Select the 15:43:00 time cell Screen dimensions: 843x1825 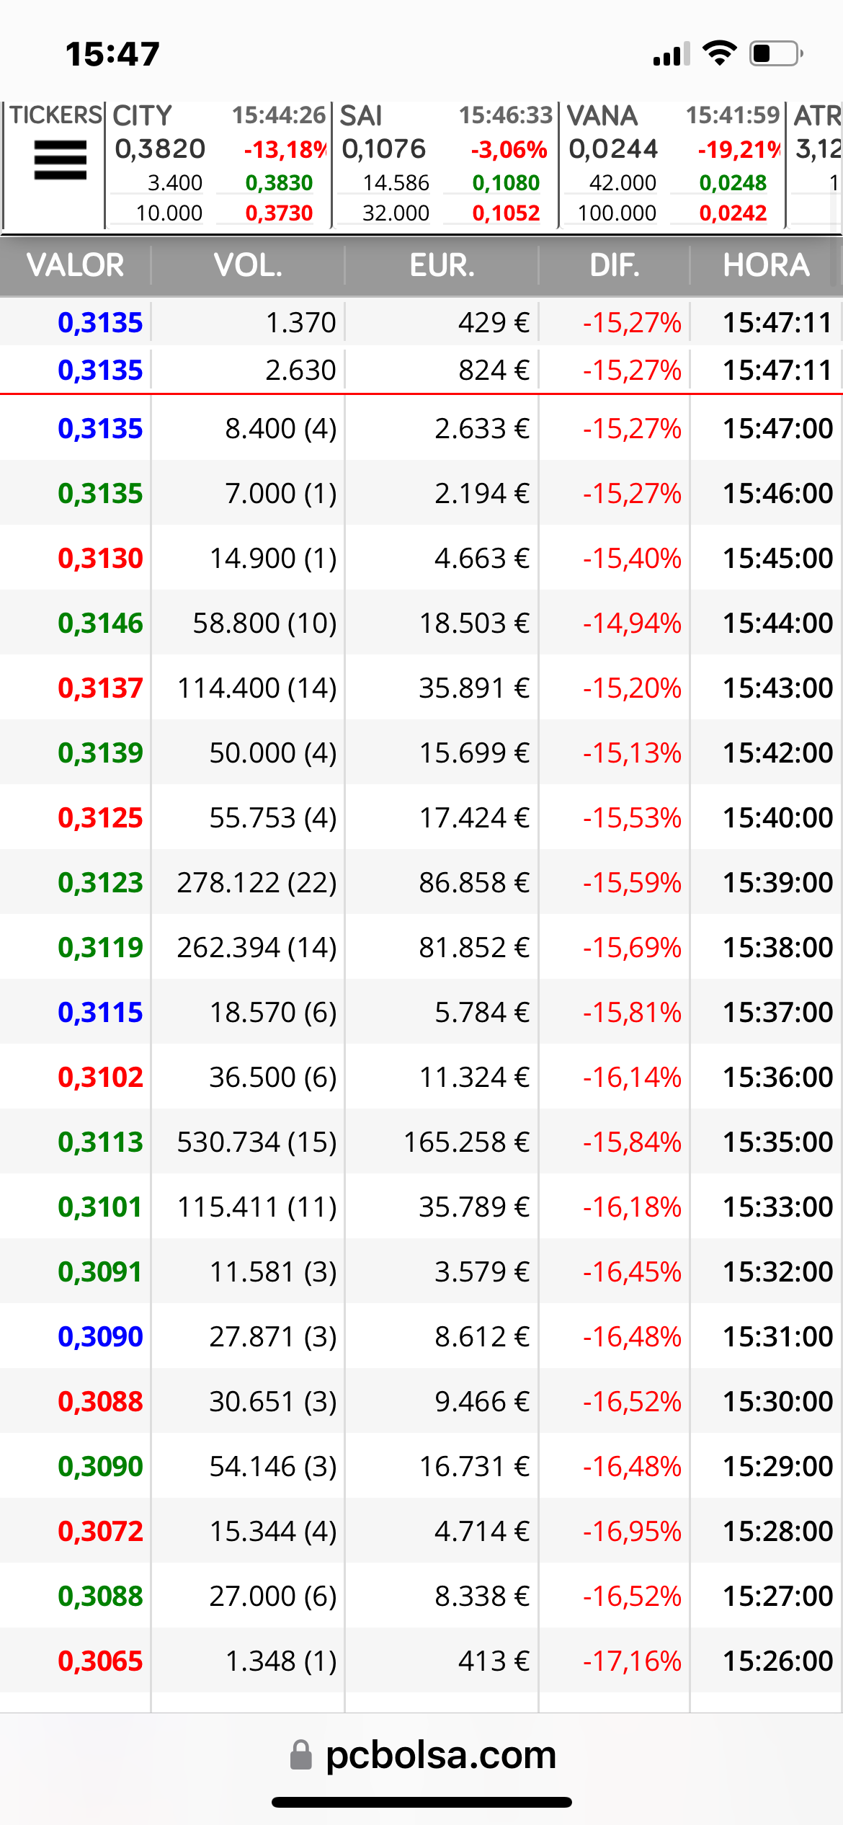point(778,688)
